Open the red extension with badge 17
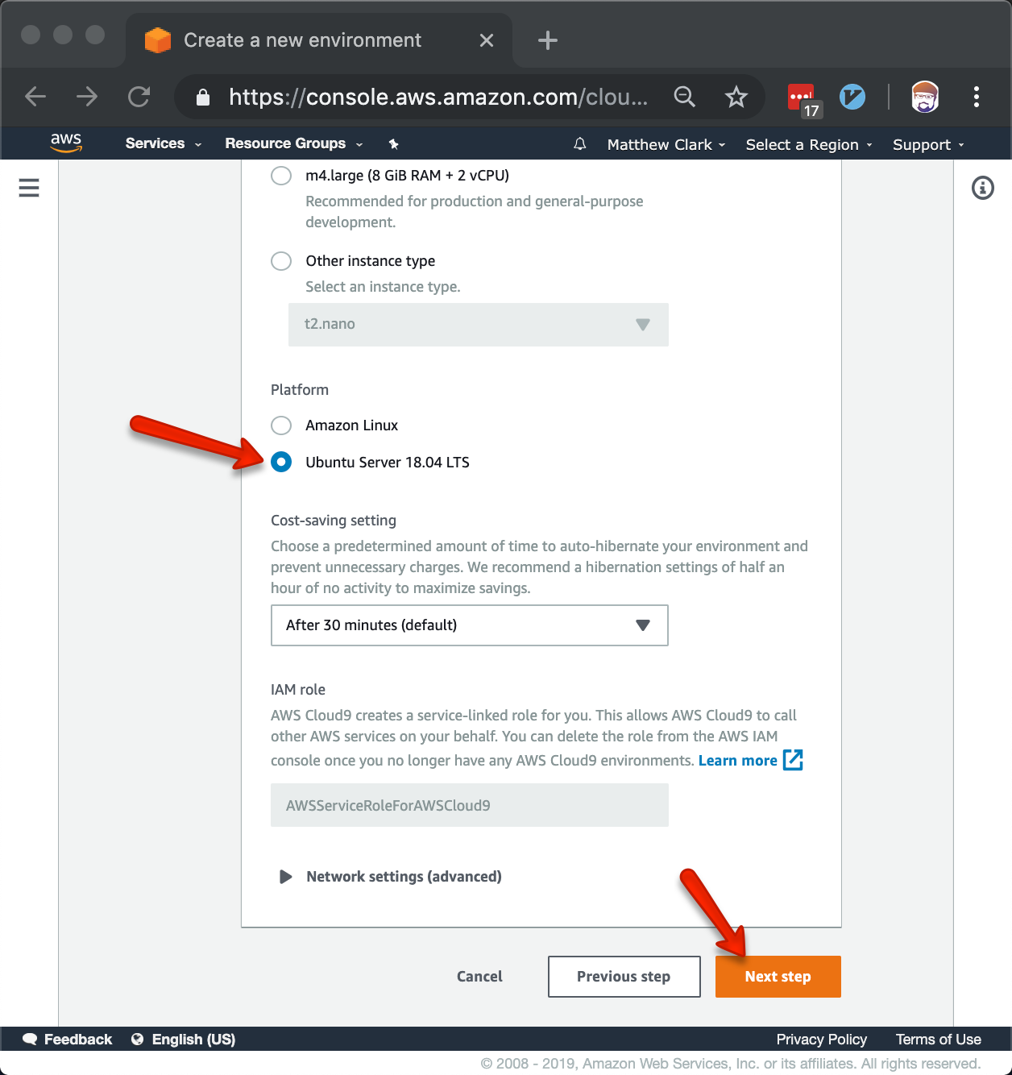The width and height of the screenshot is (1012, 1075). tap(803, 100)
